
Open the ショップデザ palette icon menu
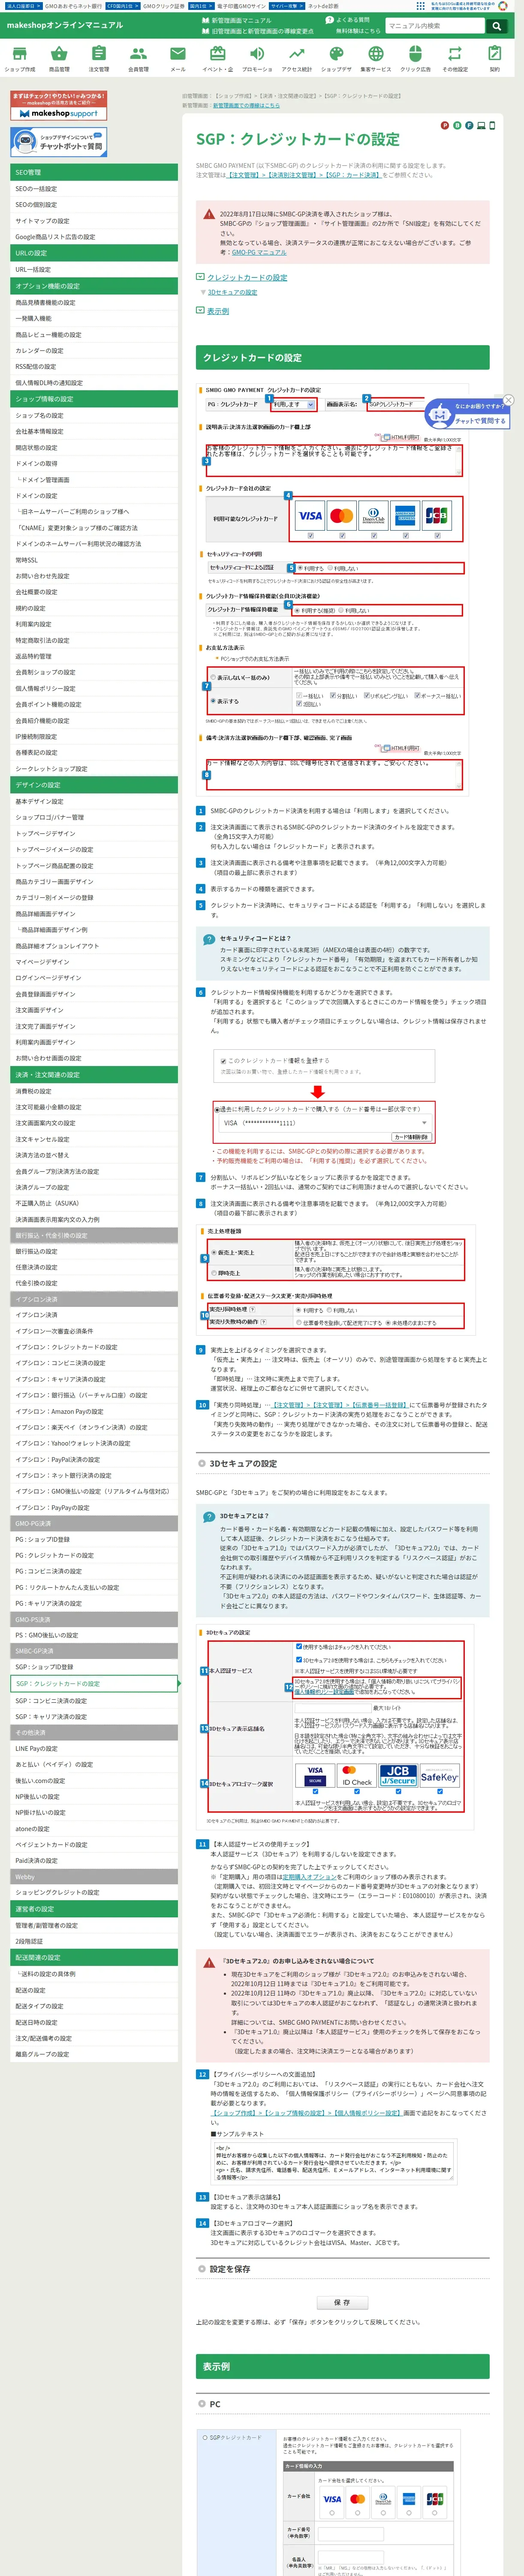click(x=336, y=59)
